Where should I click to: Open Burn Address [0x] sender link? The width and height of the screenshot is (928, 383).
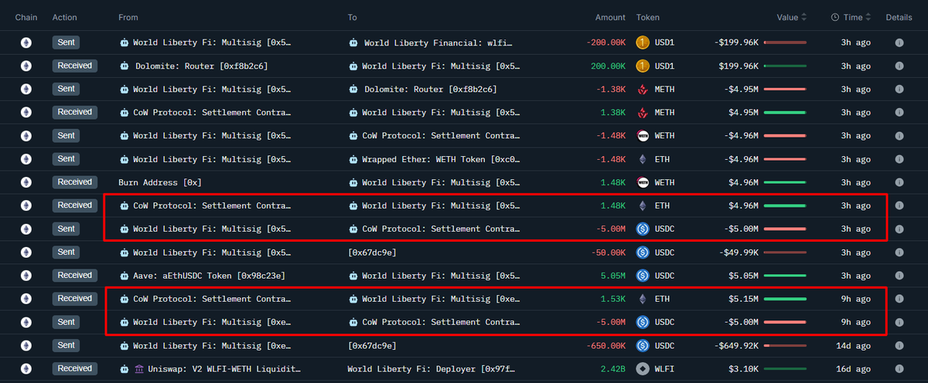(159, 183)
